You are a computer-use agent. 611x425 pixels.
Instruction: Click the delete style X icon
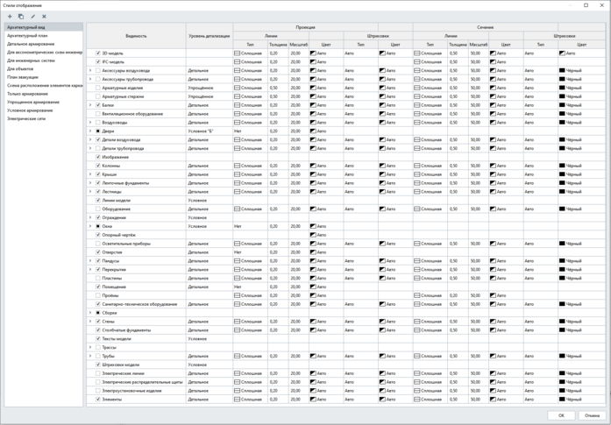pos(44,16)
